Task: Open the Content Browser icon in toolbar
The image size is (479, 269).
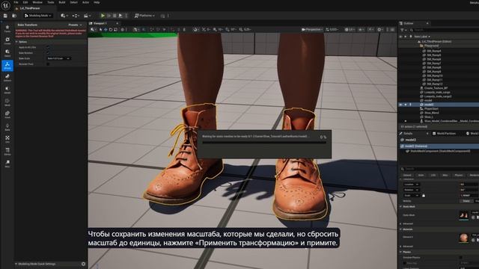Action: 14,16
